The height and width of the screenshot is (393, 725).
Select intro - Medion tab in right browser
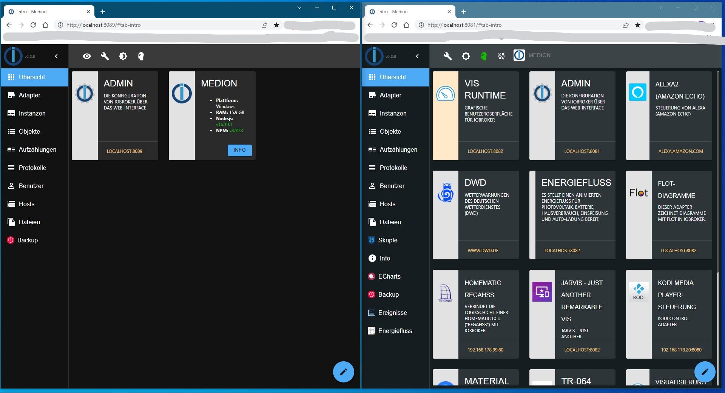tap(410, 12)
